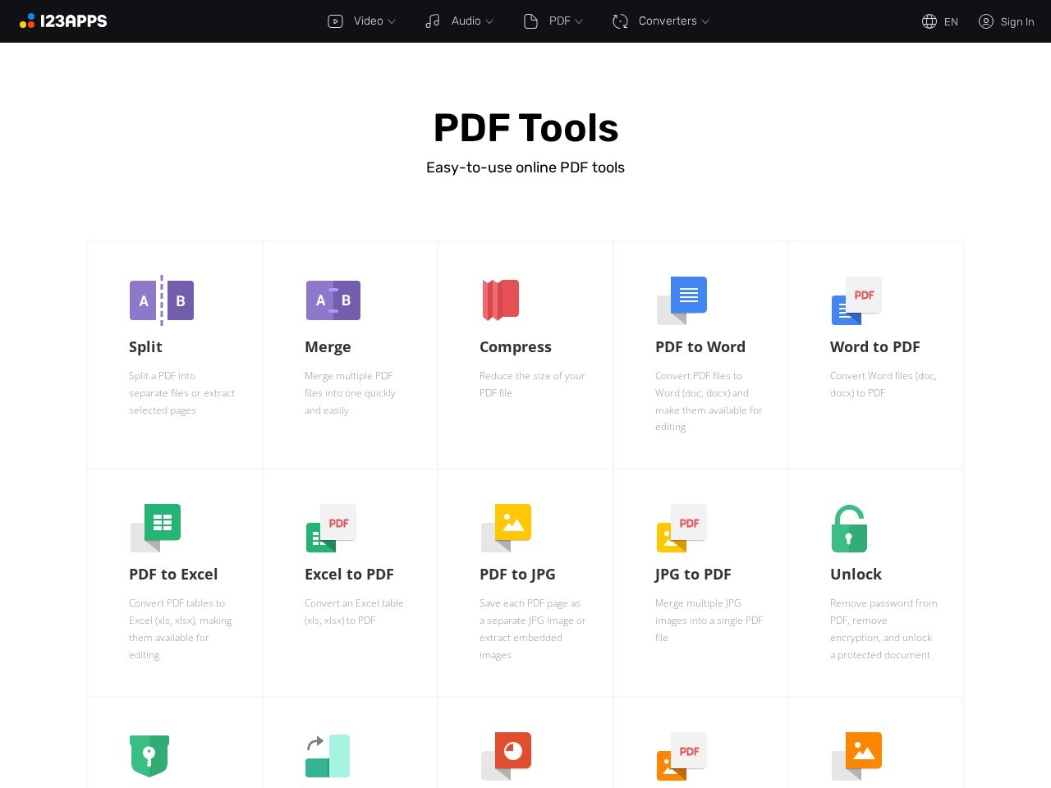The image size is (1051, 788).
Task: Open the Excel to PDF icon
Action: (331, 528)
